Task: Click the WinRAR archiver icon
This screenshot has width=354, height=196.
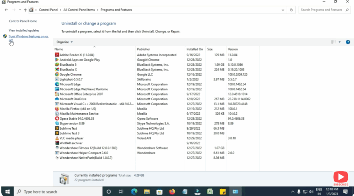Action: click(57, 143)
